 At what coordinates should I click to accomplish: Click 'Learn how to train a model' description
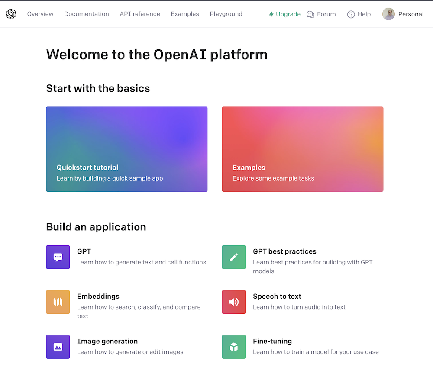point(316,352)
